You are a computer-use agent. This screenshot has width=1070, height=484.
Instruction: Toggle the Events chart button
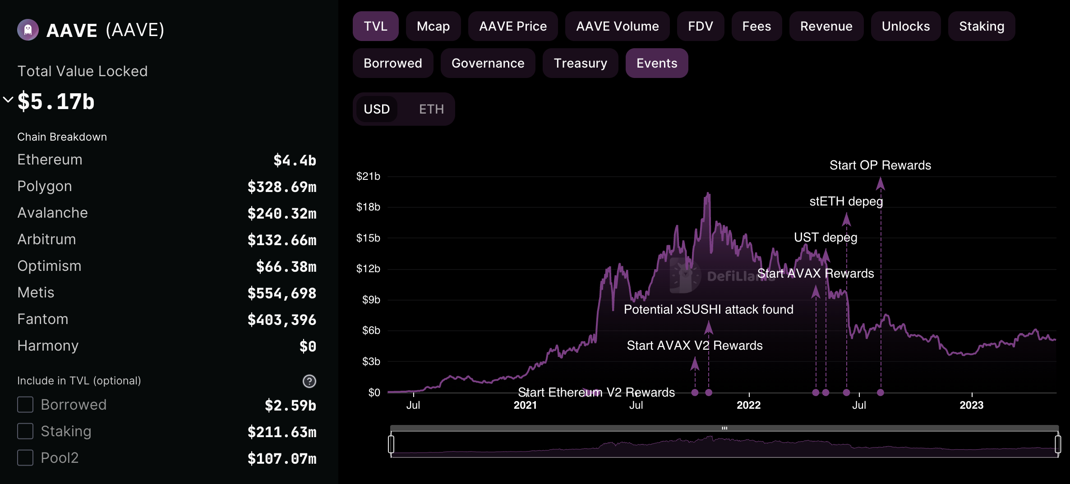pyautogui.click(x=657, y=64)
